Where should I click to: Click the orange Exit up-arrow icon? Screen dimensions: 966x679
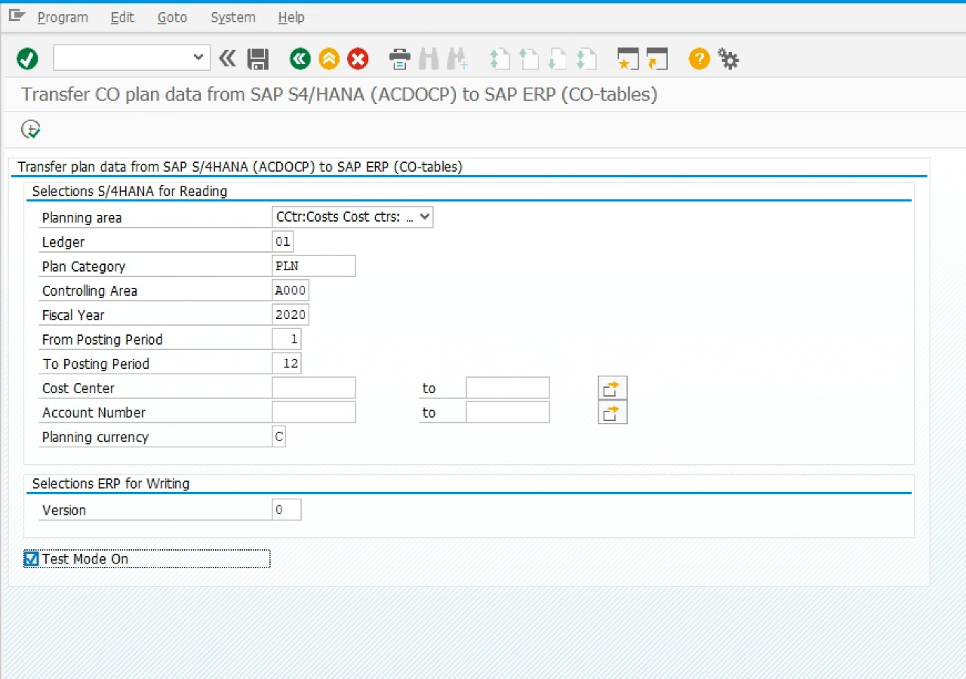(x=329, y=58)
